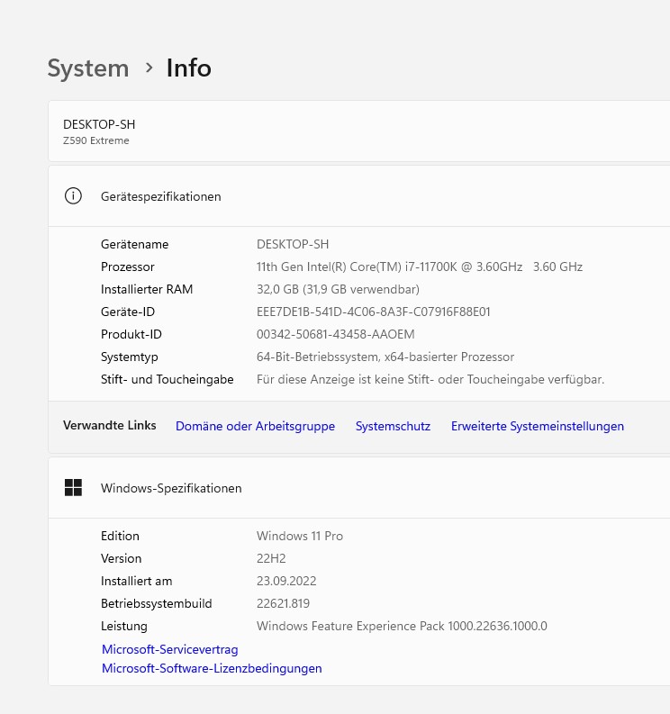Open the Domäne oder Arbeitsgruppe link
This screenshot has height=714, width=670.
tap(255, 426)
